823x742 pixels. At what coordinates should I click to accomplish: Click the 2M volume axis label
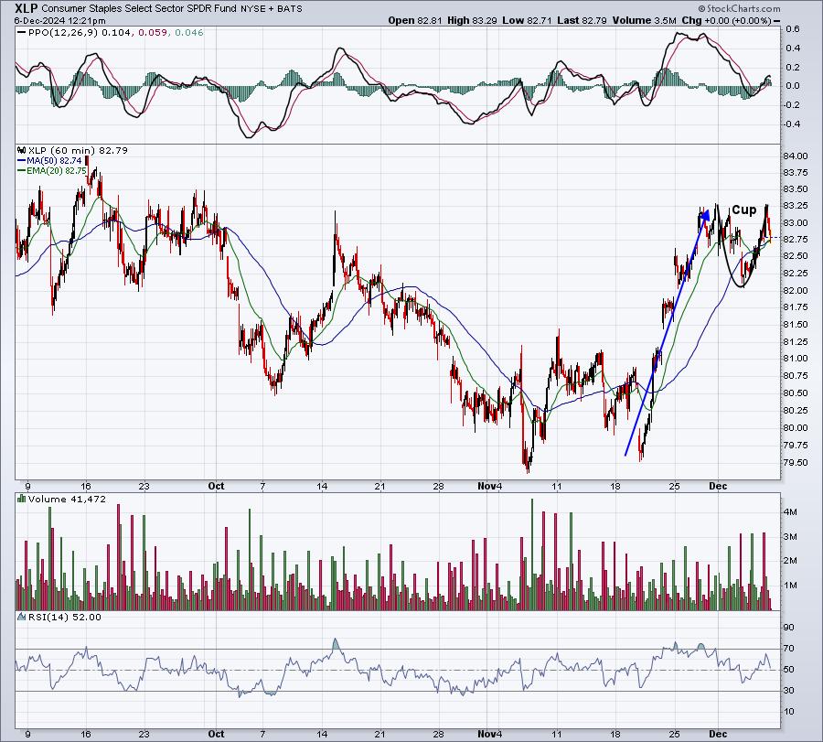pyautogui.click(x=790, y=561)
